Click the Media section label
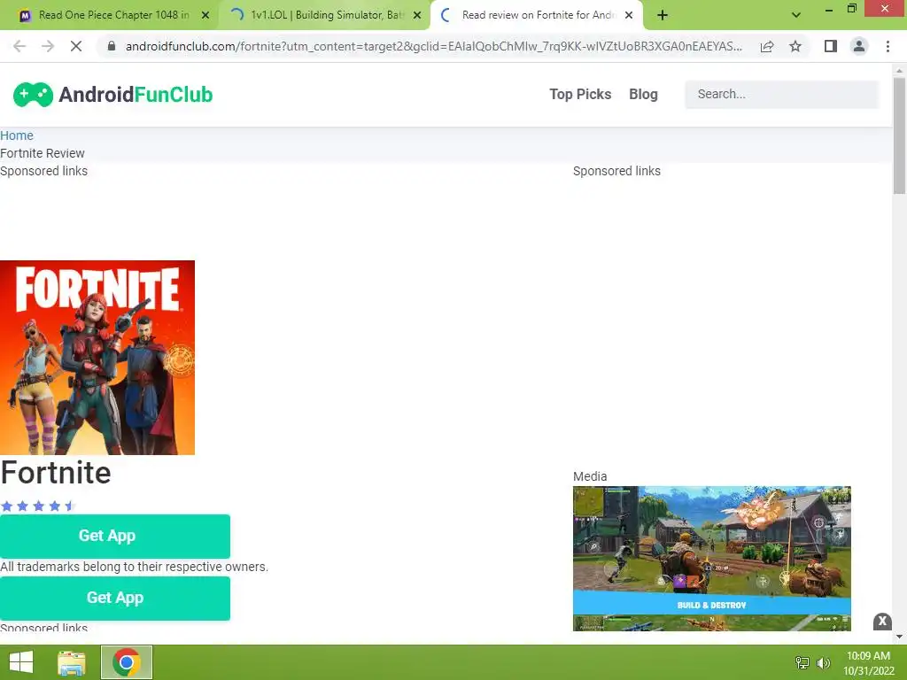 (590, 476)
